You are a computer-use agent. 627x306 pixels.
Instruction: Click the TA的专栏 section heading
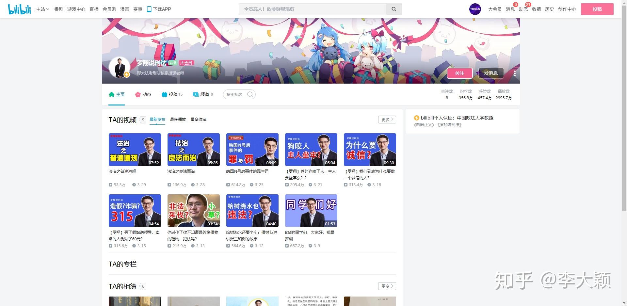(122, 264)
